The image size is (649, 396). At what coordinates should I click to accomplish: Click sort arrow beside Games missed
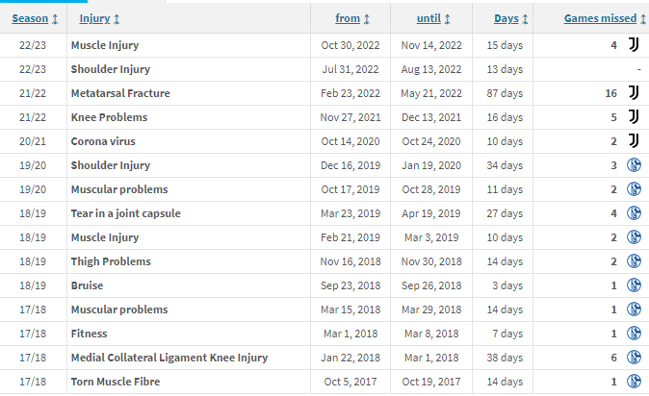pos(643,19)
